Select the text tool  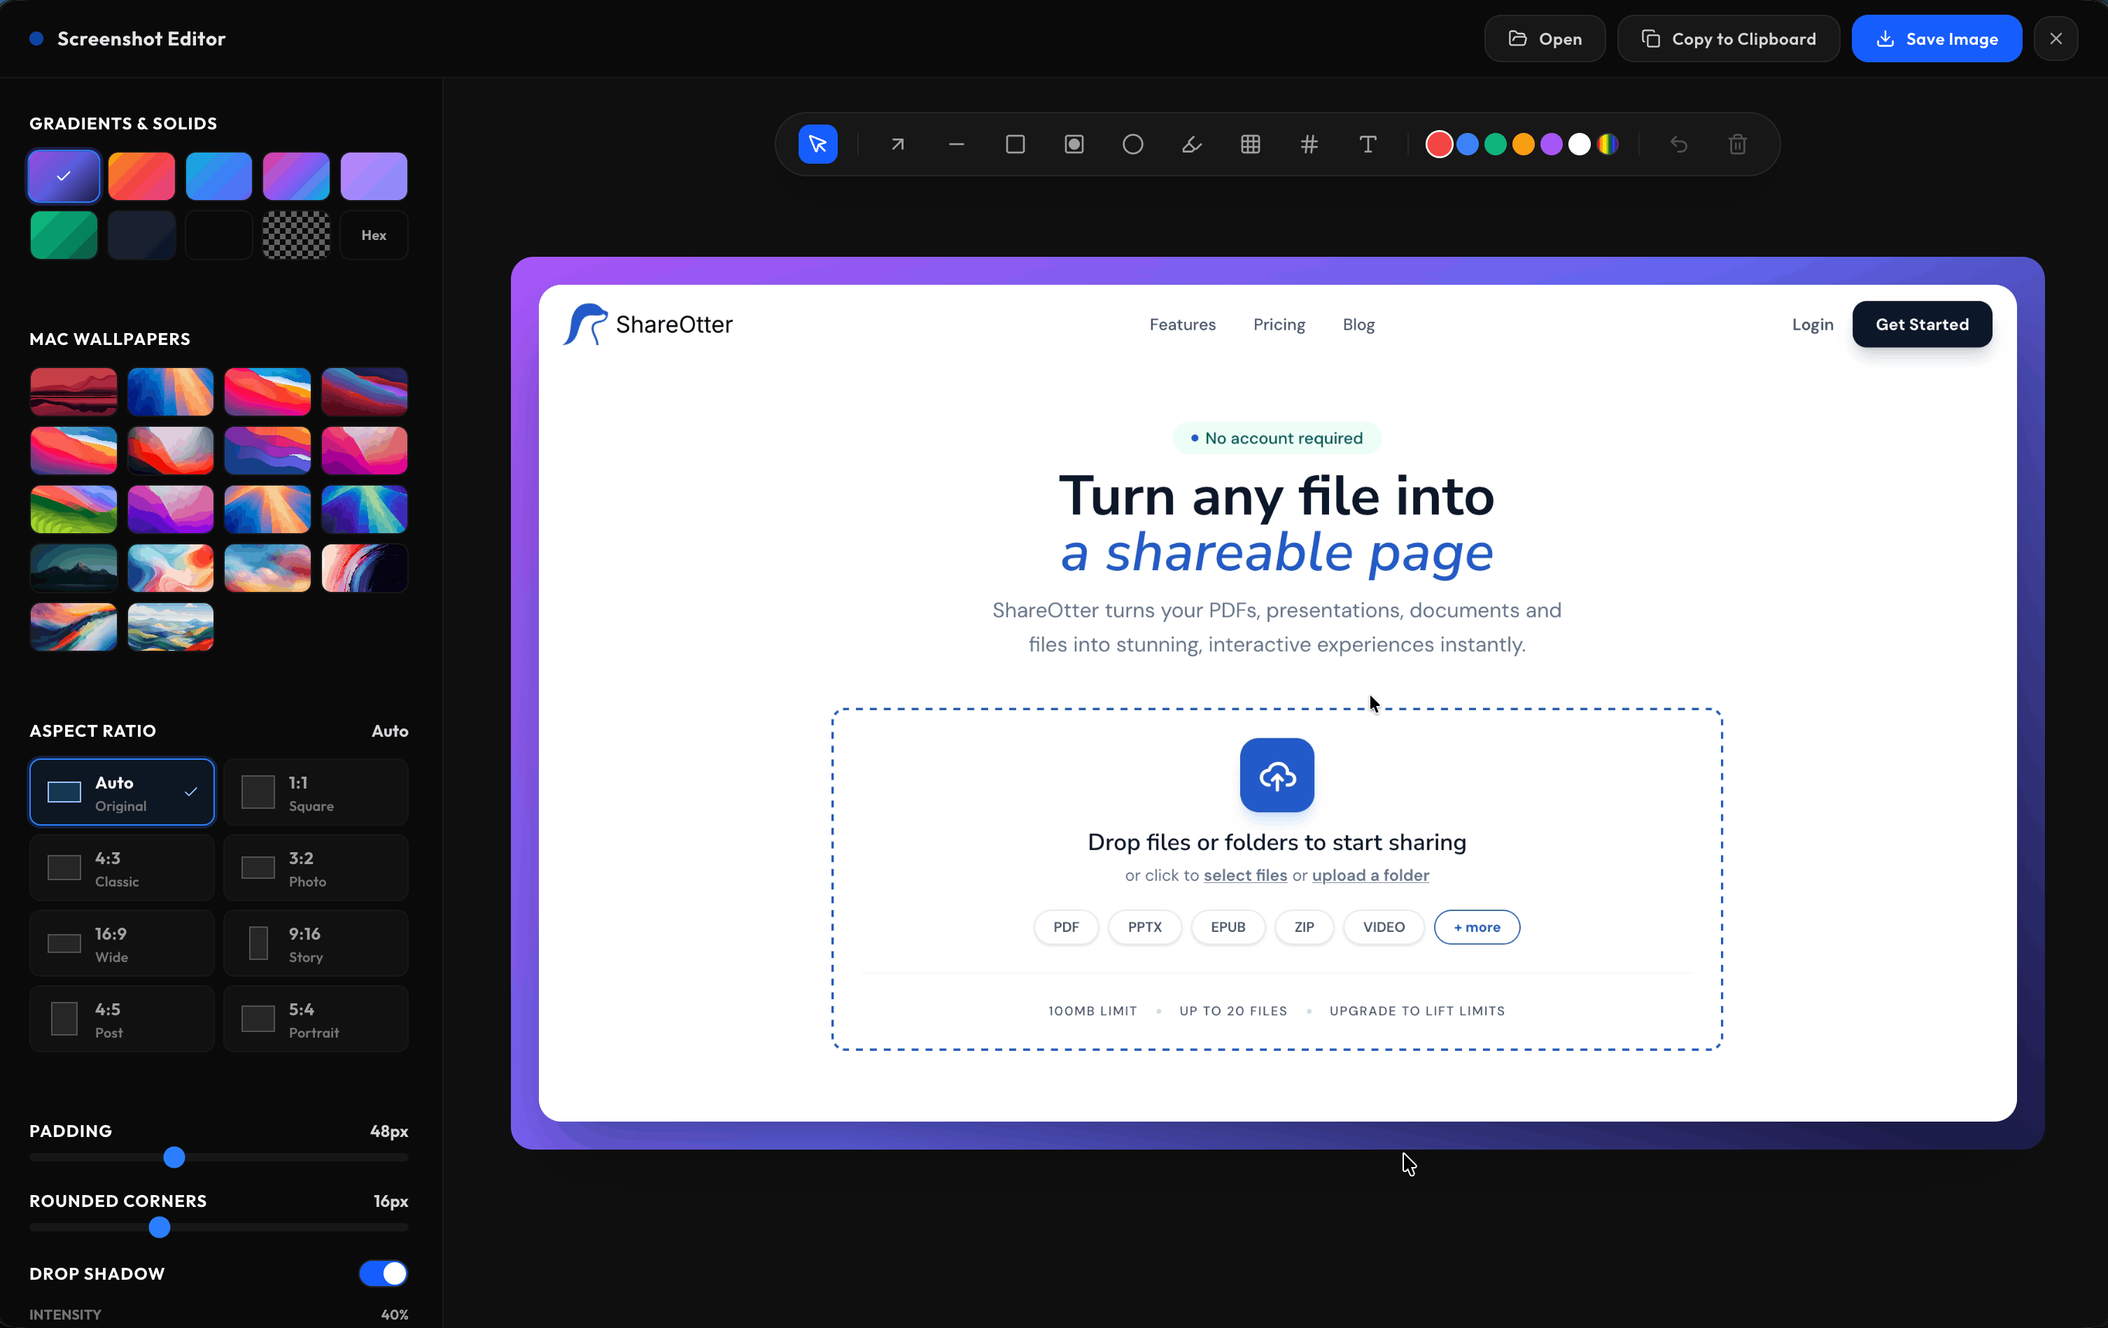(1368, 144)
